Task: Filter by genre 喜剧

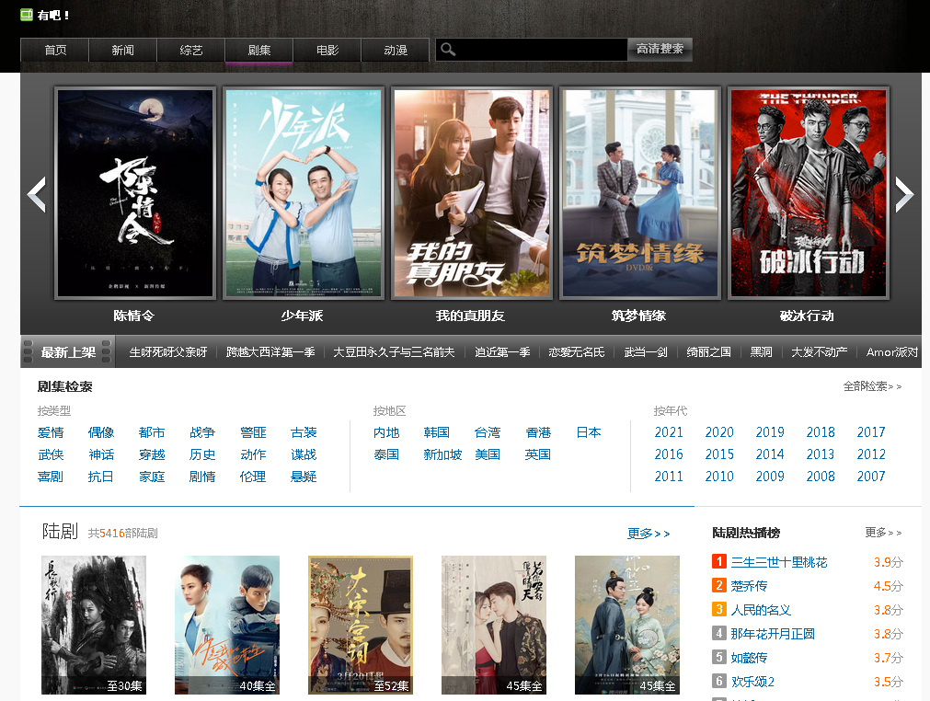Action: point(51,477)
